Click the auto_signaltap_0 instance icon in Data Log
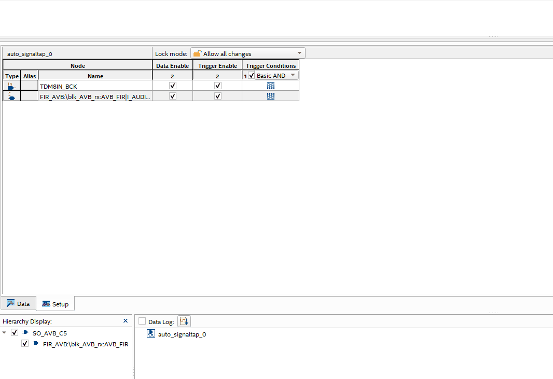Image resolution: width=553 pixels, height=379 pixels. (x=151, y=334)
